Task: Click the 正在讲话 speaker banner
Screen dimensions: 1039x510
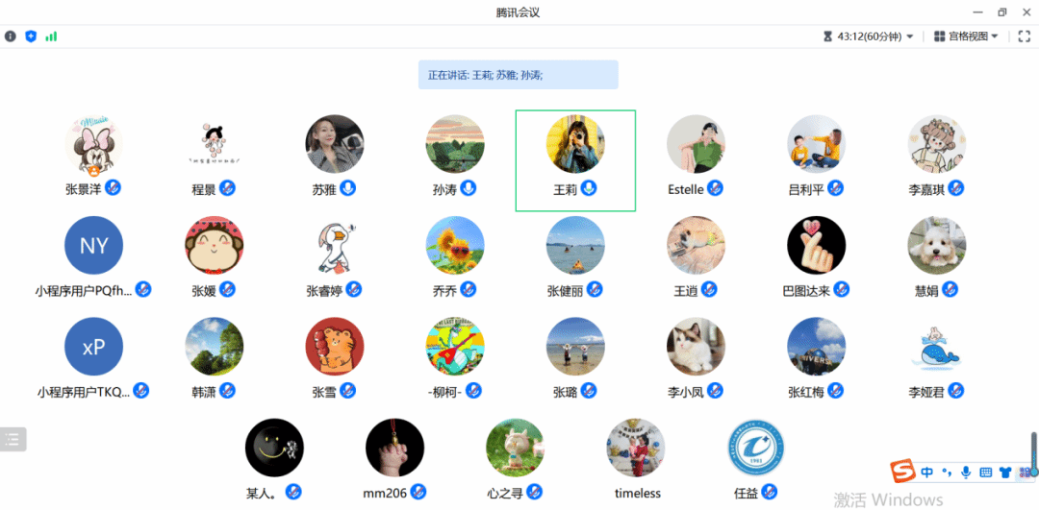Action: 518,75
